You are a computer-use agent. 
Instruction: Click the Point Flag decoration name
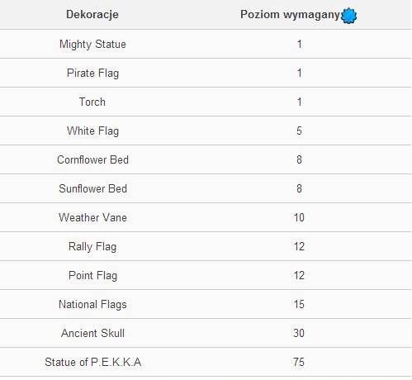coord(92,275)
